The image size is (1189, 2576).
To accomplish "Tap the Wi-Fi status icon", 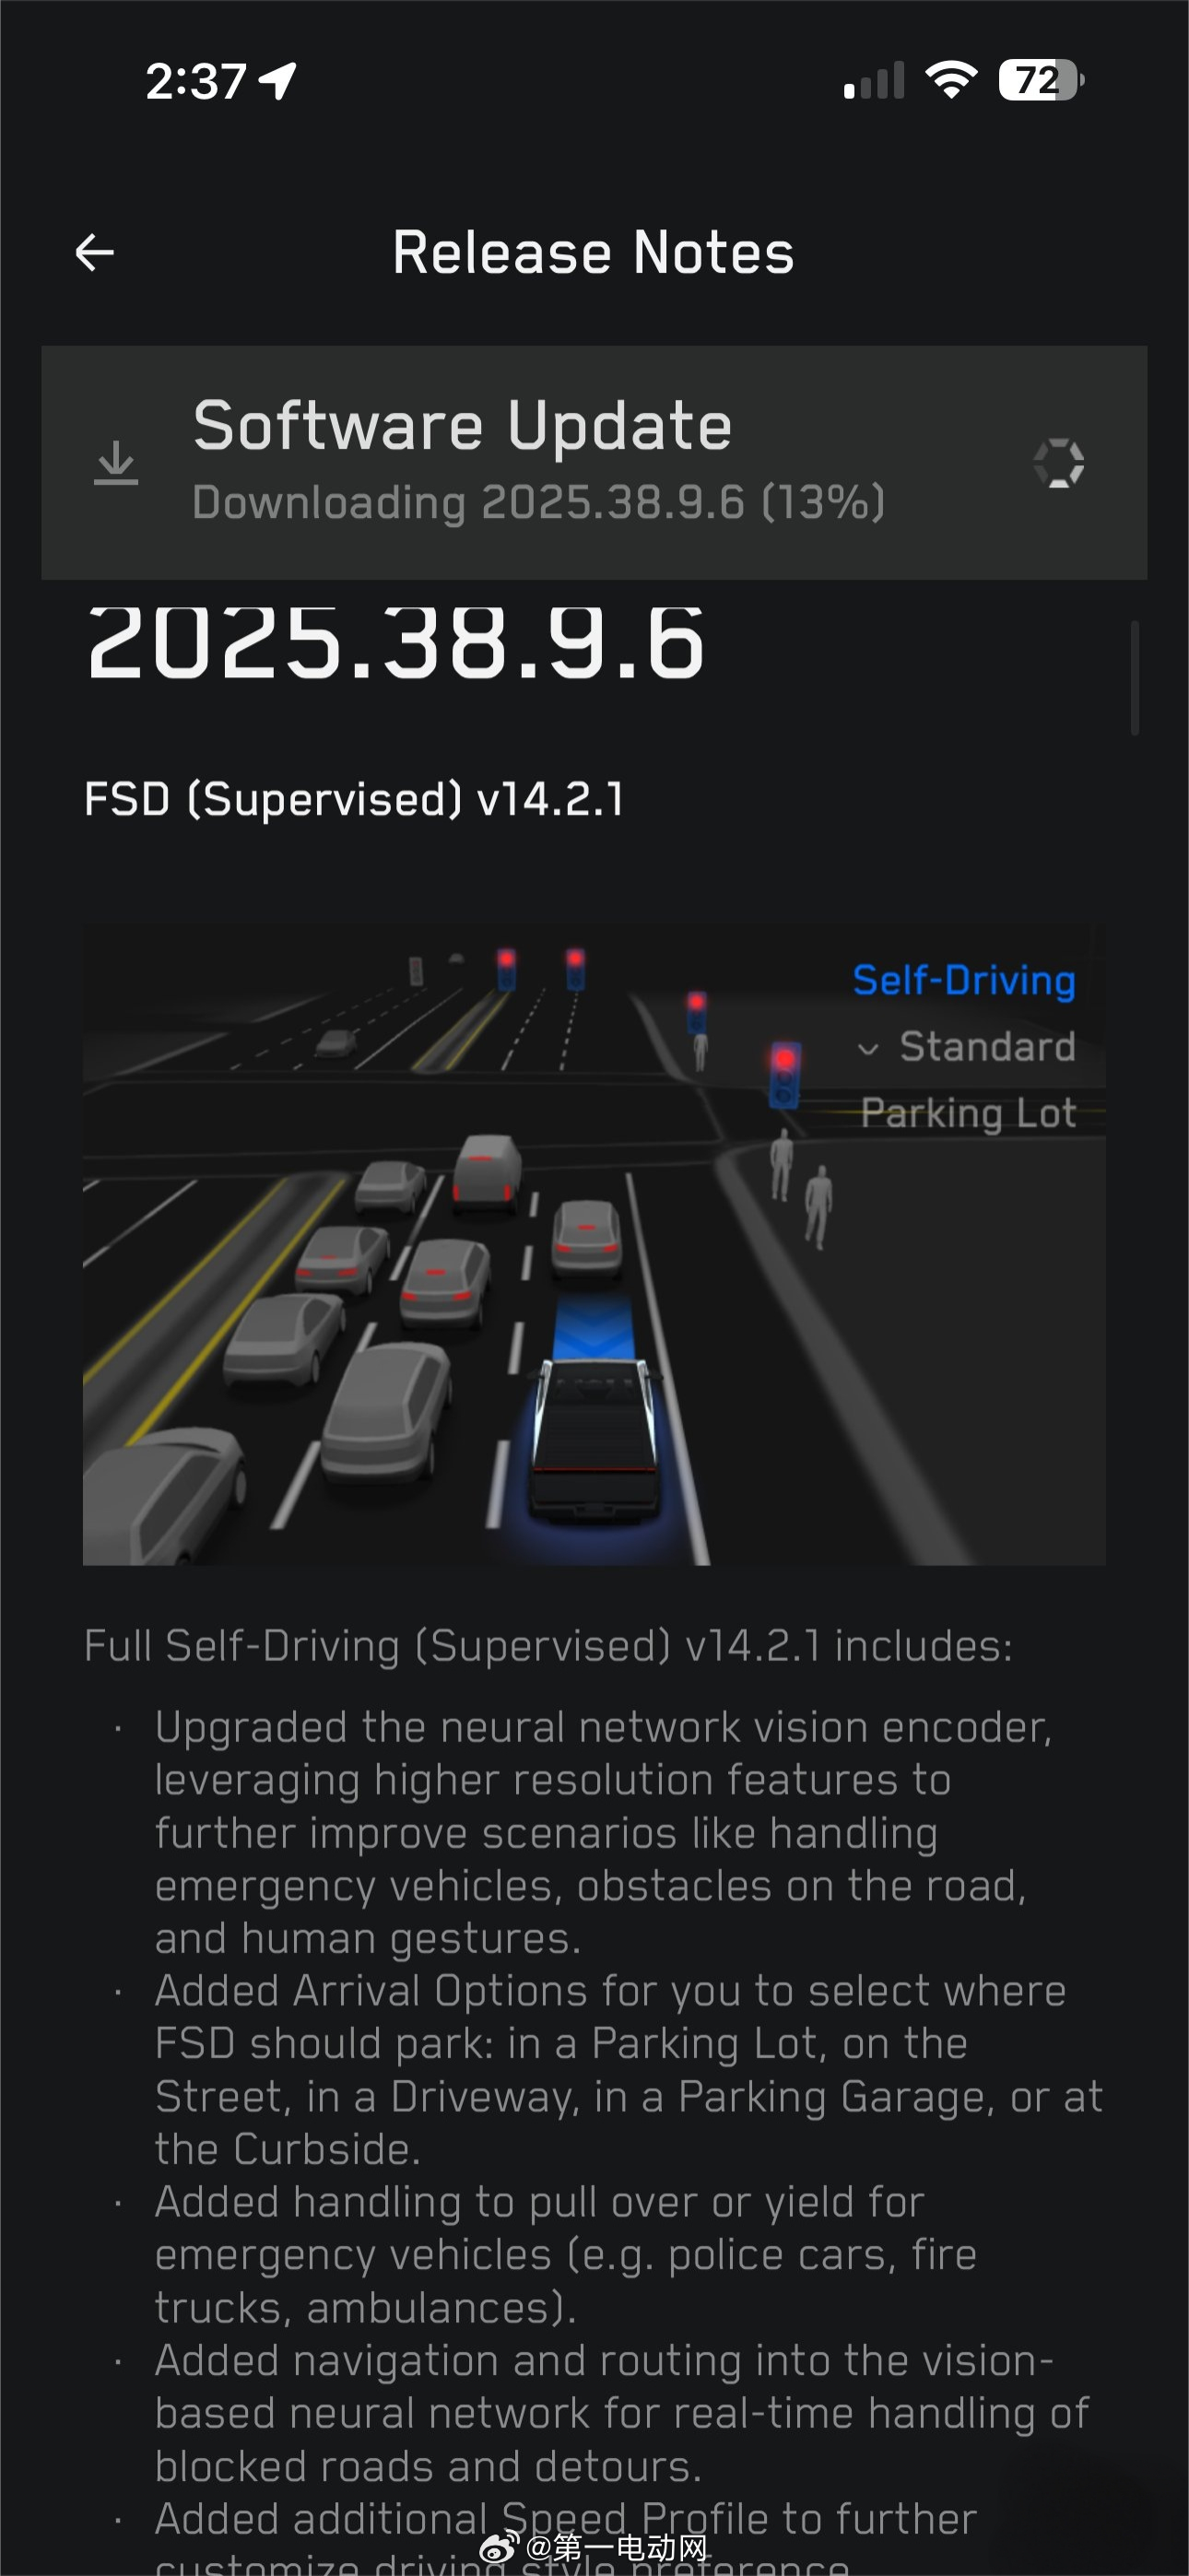I will tap(951, 80).
